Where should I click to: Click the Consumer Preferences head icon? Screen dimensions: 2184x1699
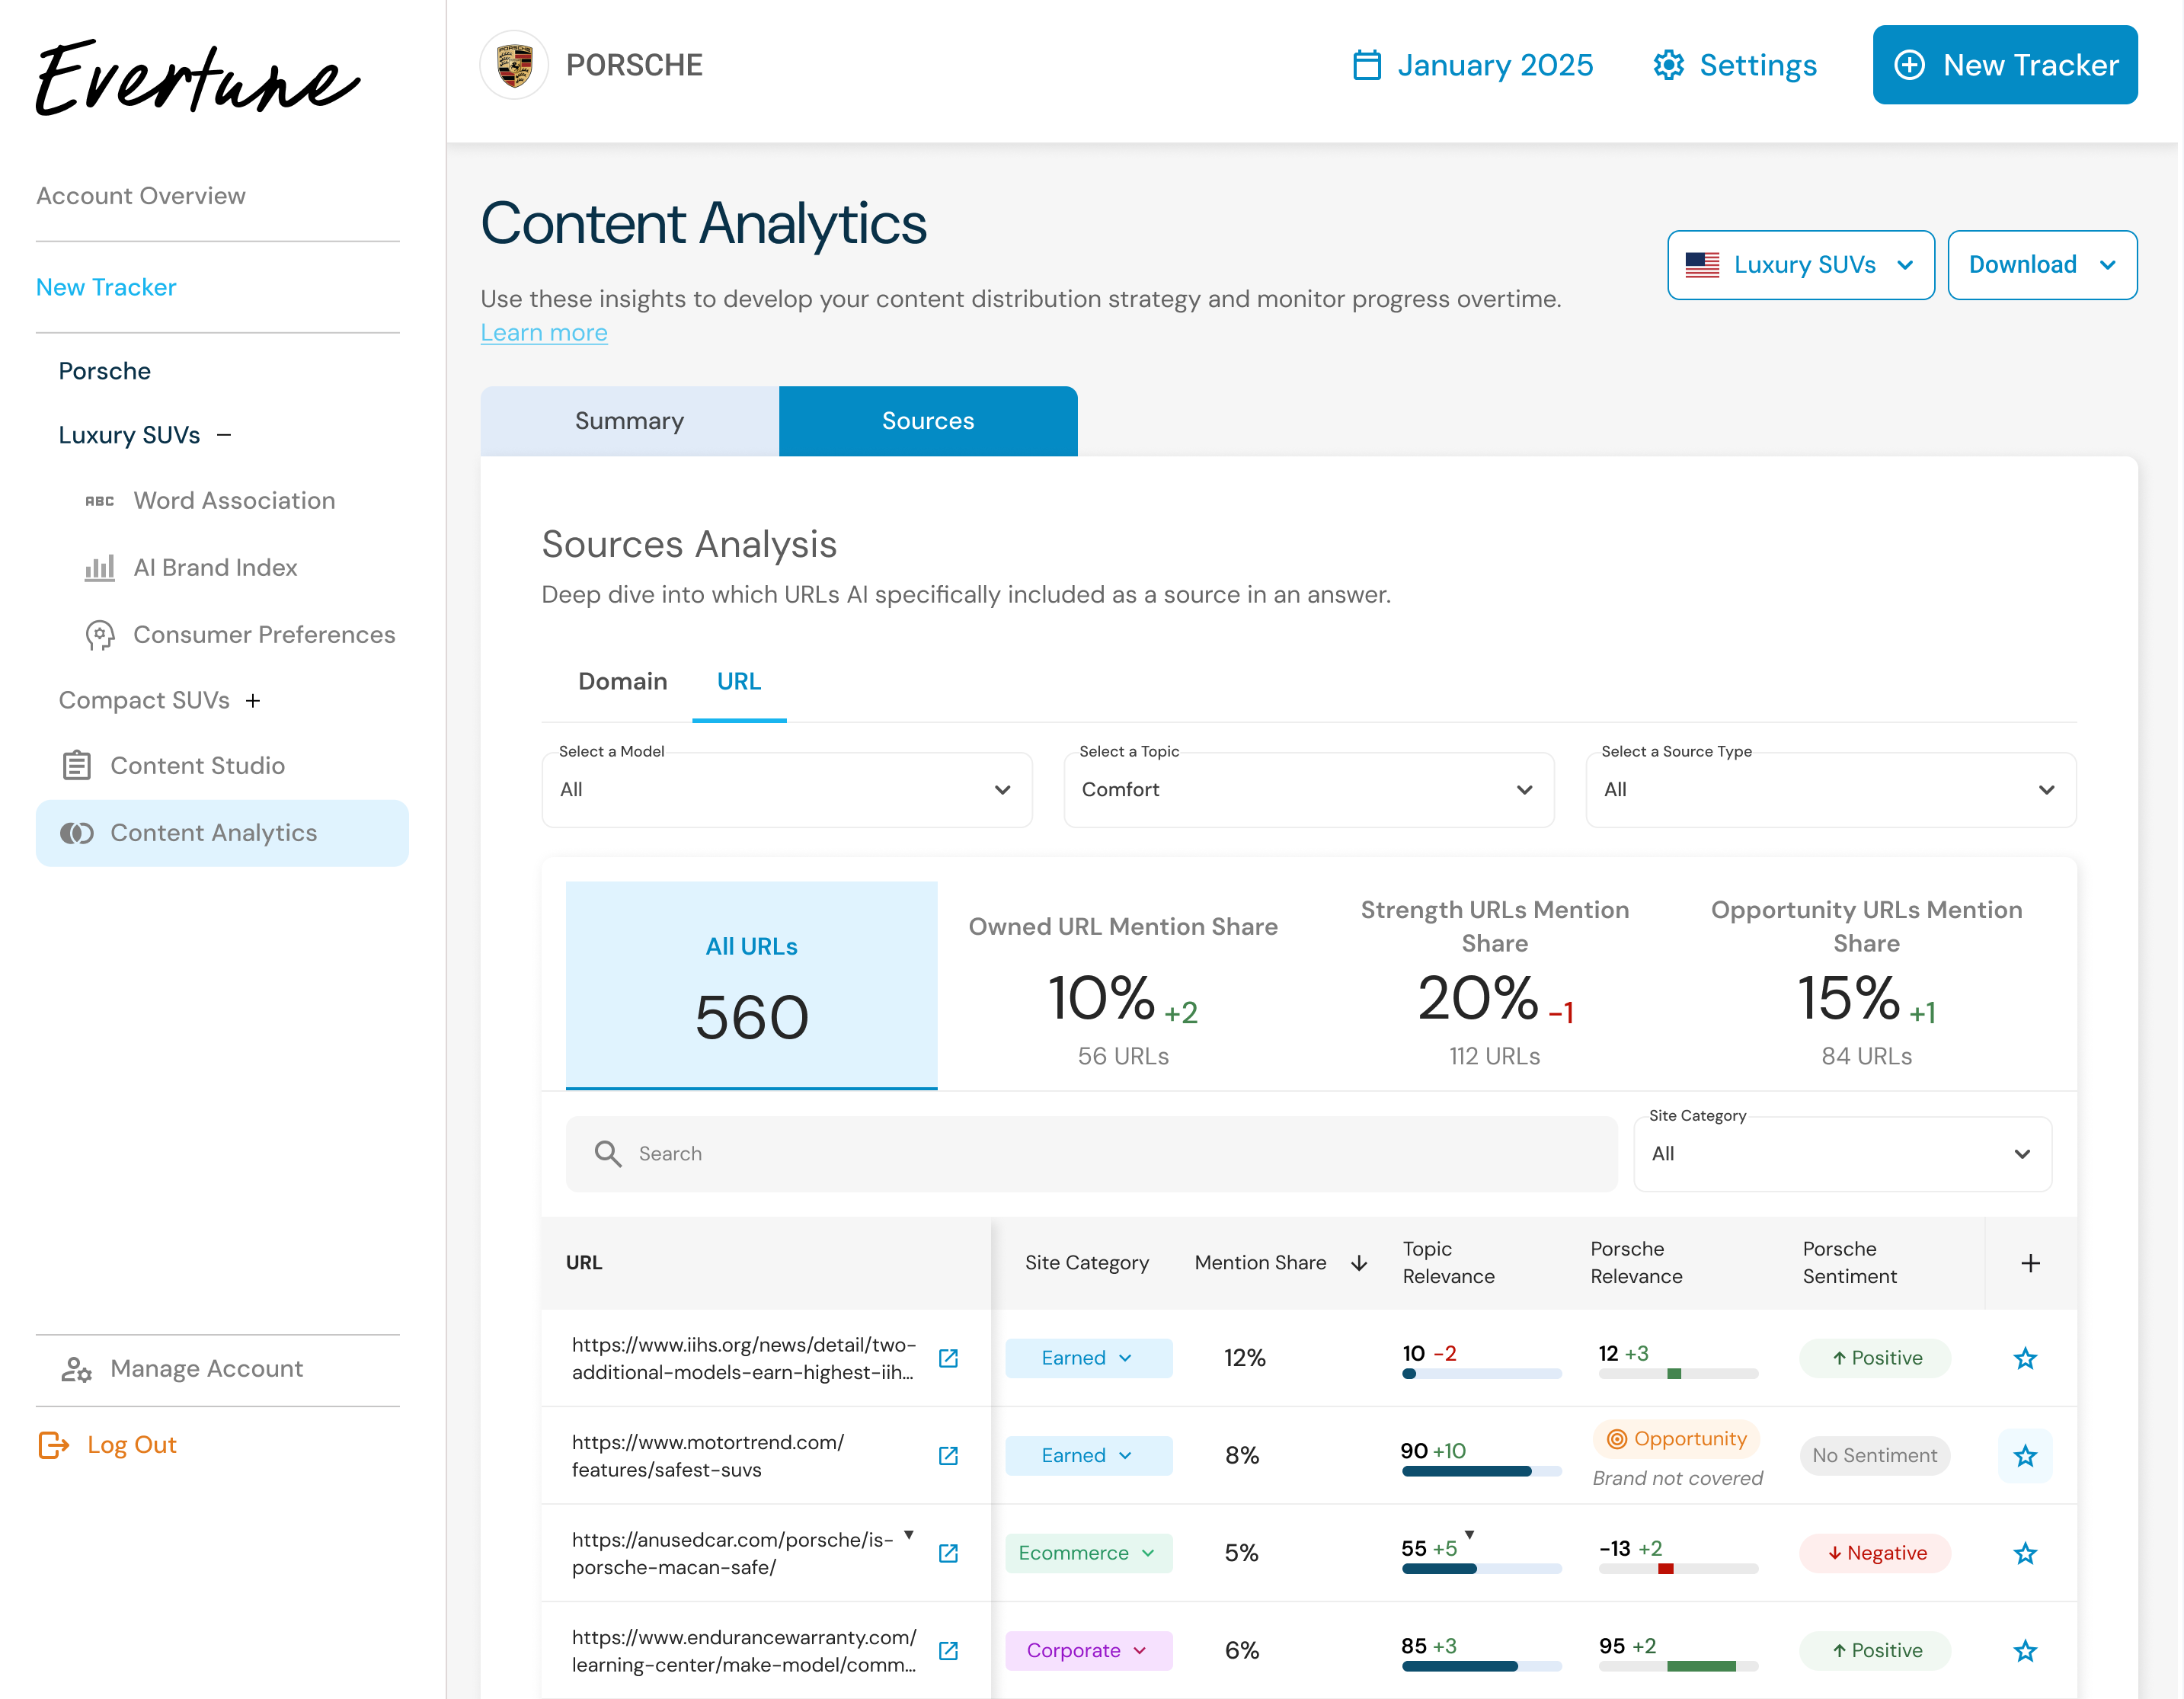coord(99,635)
